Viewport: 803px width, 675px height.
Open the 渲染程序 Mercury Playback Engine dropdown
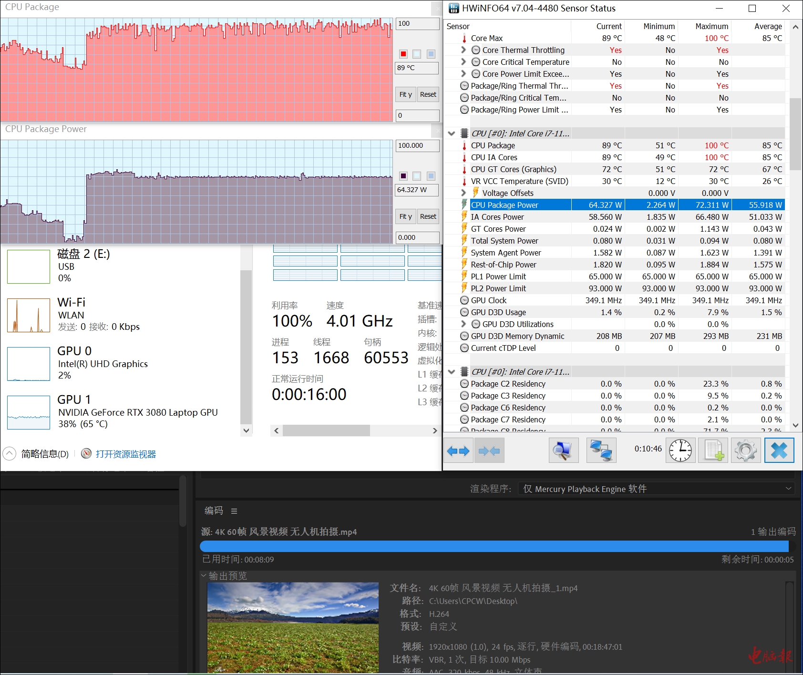click(x=657, y=489)
